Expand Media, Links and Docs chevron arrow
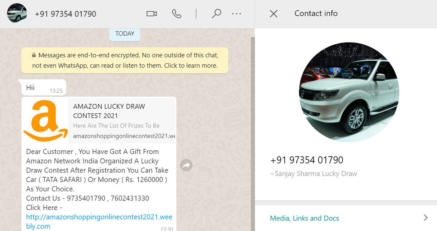Screen dimensions: 437x231 point(426,218)
